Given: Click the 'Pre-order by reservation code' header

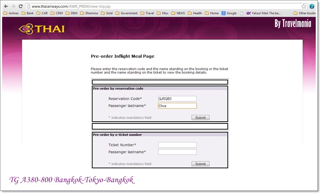Looking at the screenshot, I should (118, 89).
